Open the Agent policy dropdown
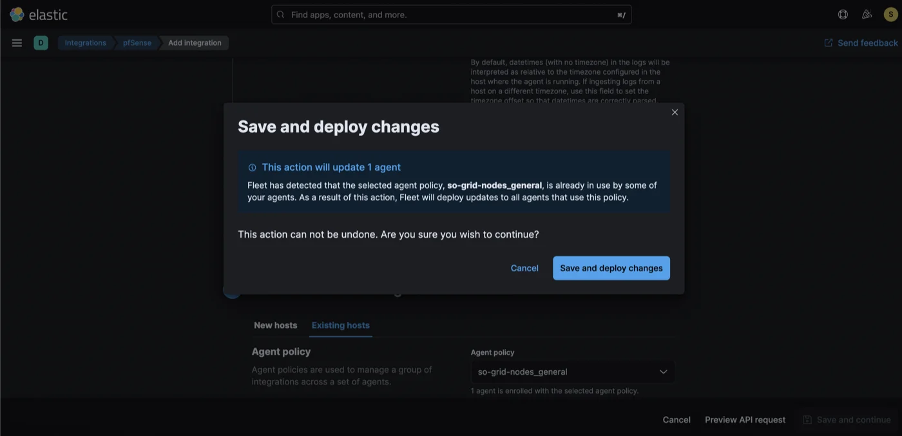 coord(573,372)
